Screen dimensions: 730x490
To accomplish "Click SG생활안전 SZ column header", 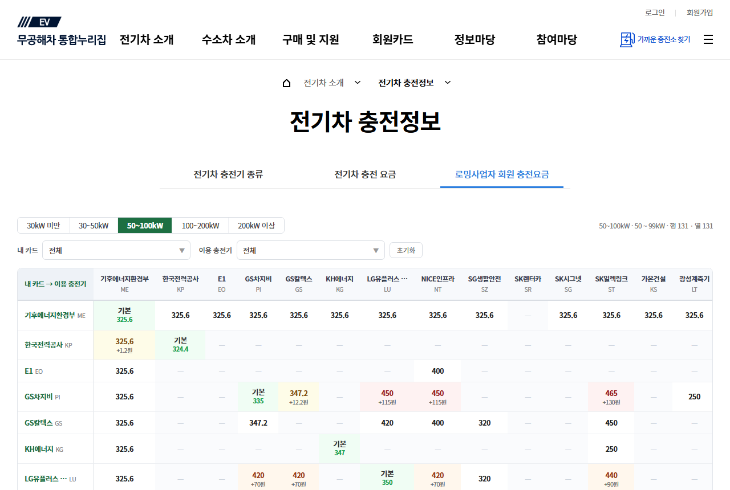I will (484, 284).
